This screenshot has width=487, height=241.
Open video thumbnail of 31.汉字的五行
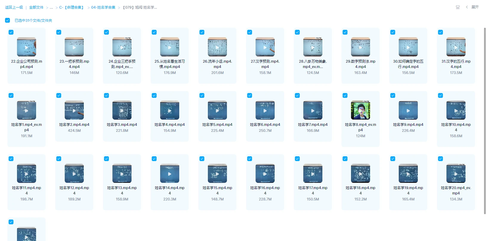click(456, 47)
